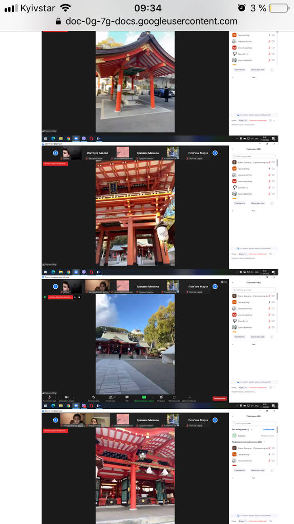Open arrow next to microphone in Zoom toolbar

point(56,397)
